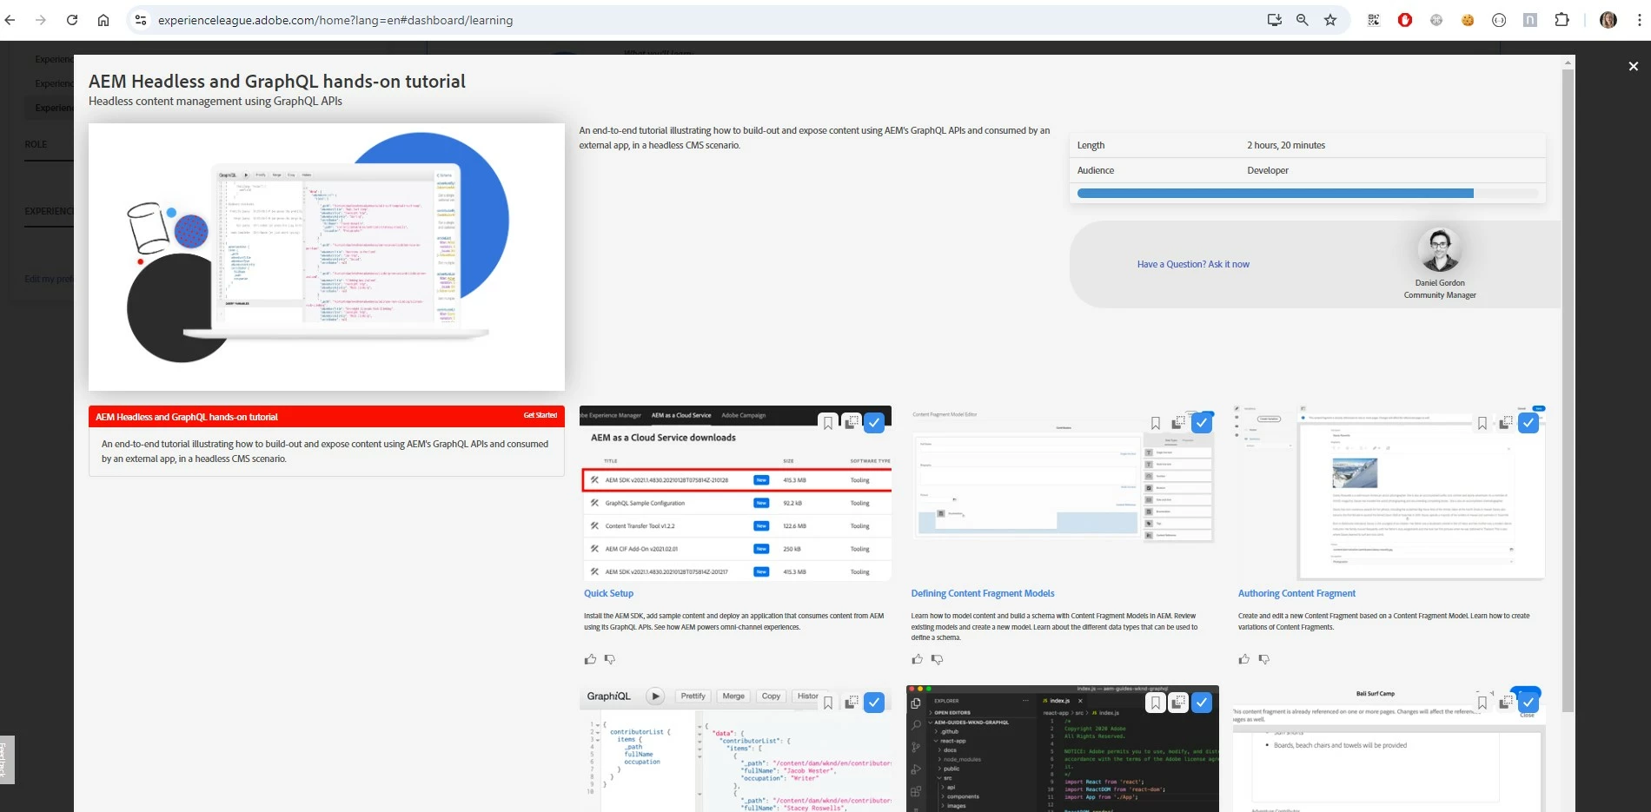The image size is (1651, 812).
Task: Click the copy icon on Quick Setup card
Action: coord(852,423)
